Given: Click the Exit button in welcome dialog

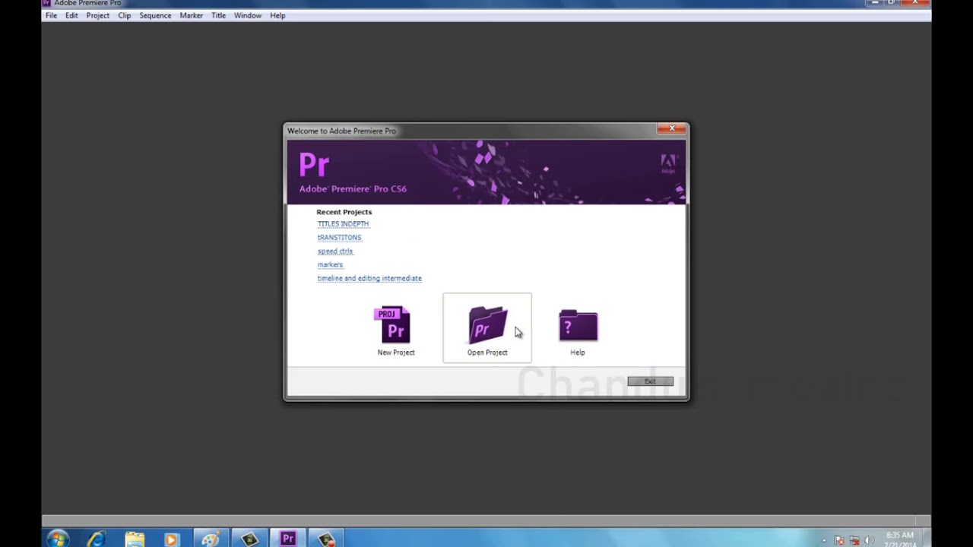Looking at the screenshot, I should pos(650,381).
